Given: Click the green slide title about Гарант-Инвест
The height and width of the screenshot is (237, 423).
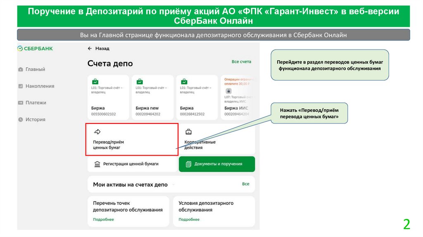Looking at the screenshot, I should click(x=214, y=16).
